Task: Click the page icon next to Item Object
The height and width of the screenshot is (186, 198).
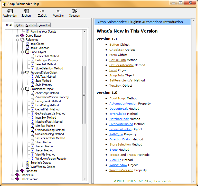Action: click(28, 44)
